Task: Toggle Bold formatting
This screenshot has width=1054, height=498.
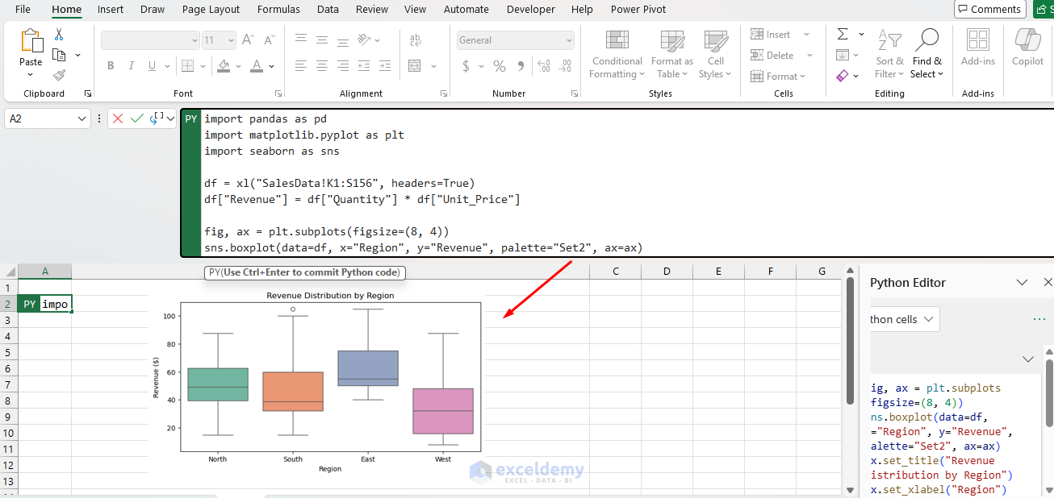Action: [x=111, y=66]
